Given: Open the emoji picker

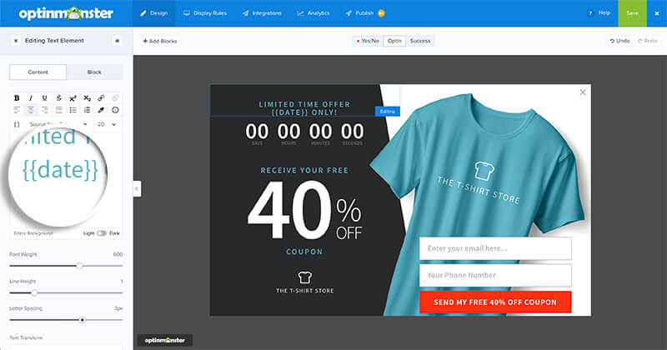Looking at the screenshot, I should (115, 110).
